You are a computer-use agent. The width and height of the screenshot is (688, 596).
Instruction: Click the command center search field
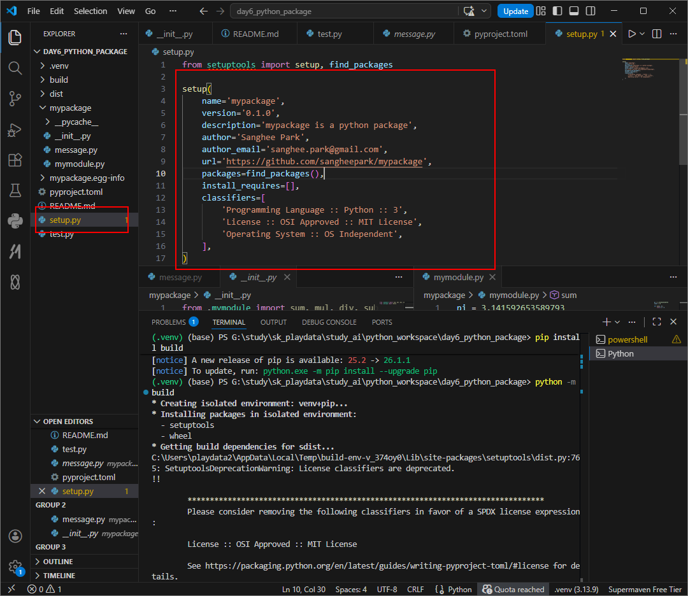click(x=345, y=11)
